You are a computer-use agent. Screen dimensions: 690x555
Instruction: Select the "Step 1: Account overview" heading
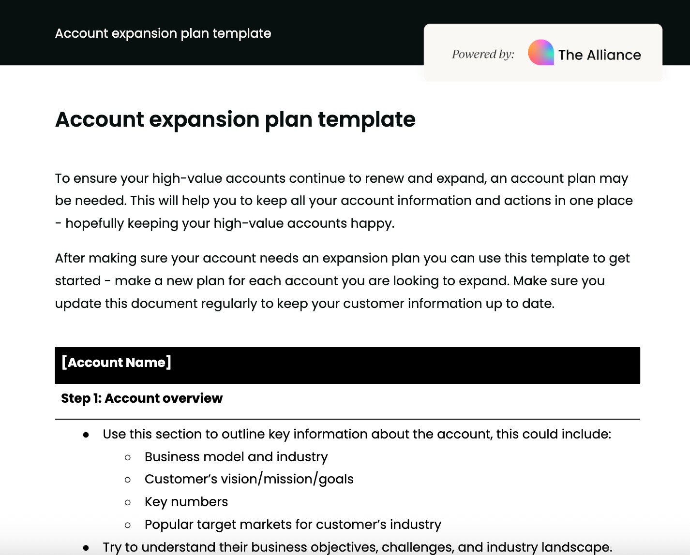coord(142,398)
